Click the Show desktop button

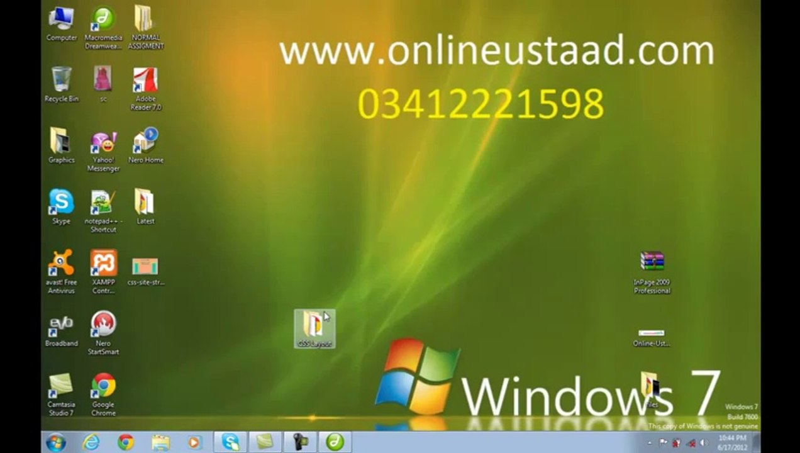click(x=757, y=442)
